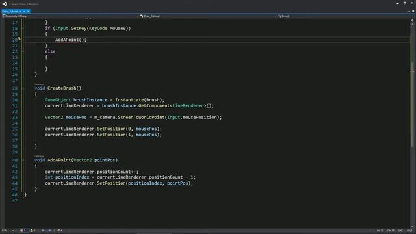The height and width of the screenshot is (234, 416).
Task: Click the line number indicator in status bar
Action: click(380, 231)
